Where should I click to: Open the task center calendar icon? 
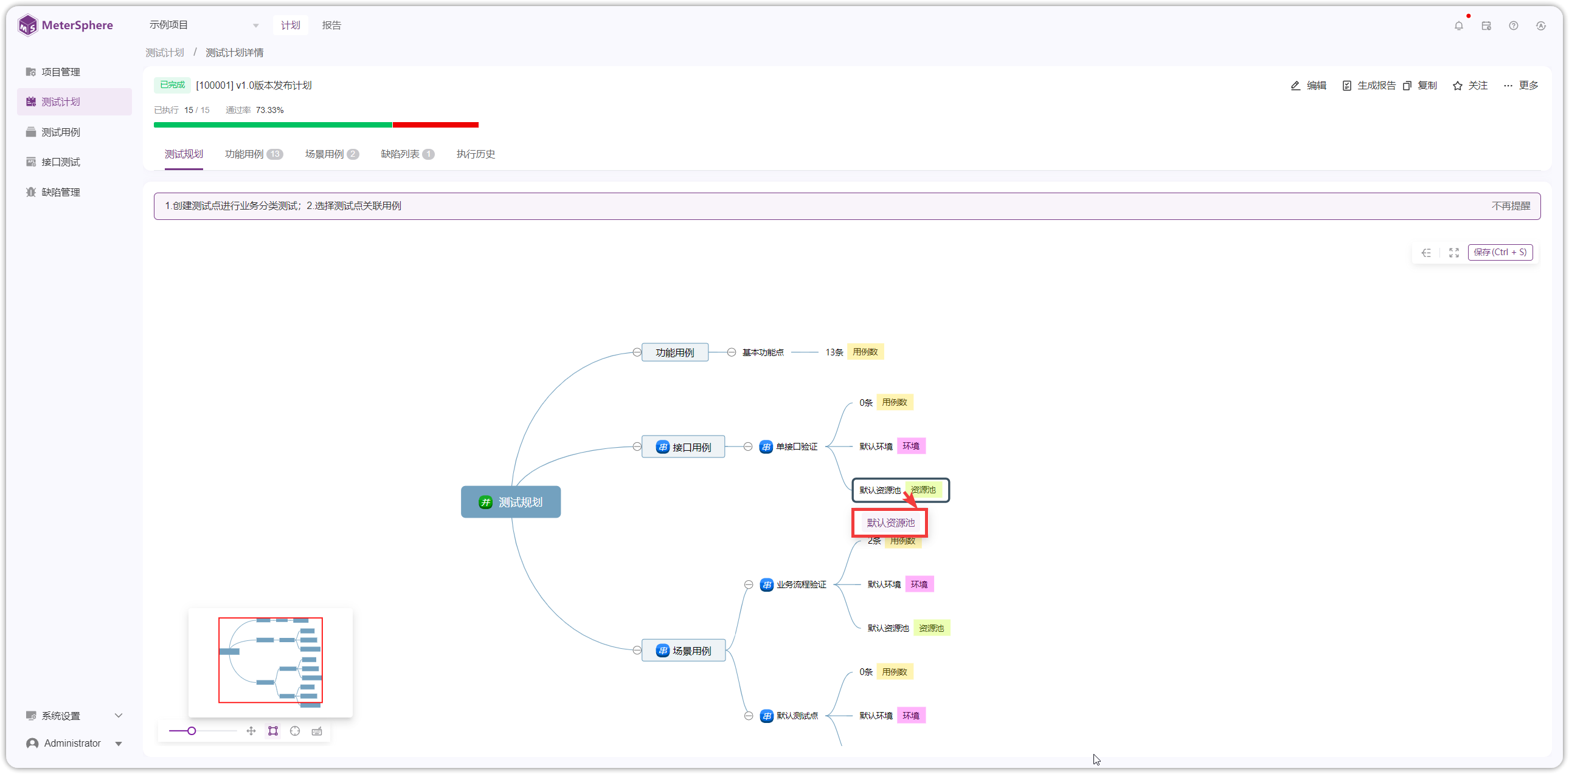point(1486,26)
